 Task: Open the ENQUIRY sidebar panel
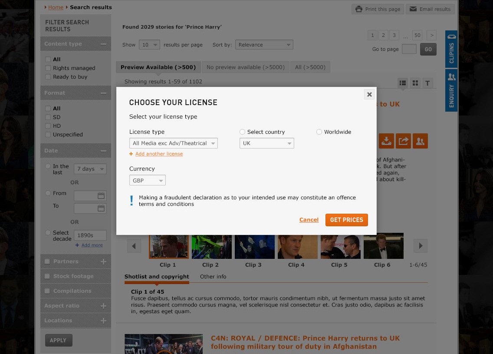[x=451, y=91]
